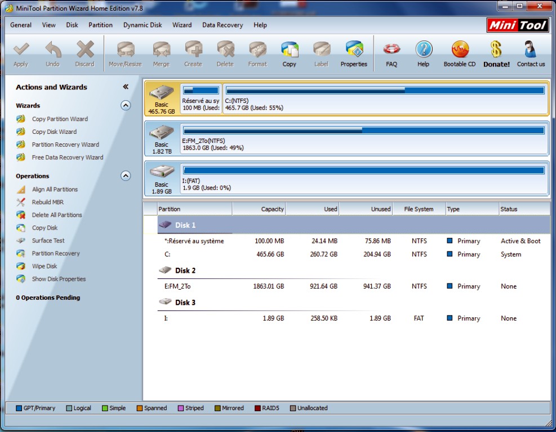Image resolution: width=556 pixels, height=432 pixels.
Task: Click the Create partition toolbar icon
Action: point(193,49)
